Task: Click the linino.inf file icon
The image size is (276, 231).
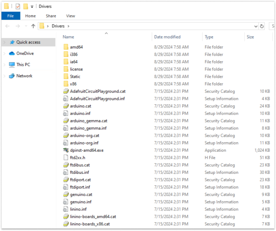Action: coord(66,209)
